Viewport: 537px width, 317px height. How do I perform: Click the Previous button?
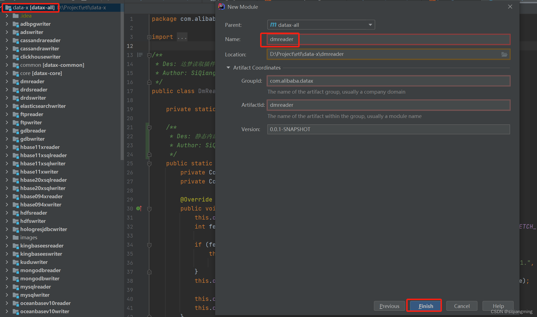(389, 306)
